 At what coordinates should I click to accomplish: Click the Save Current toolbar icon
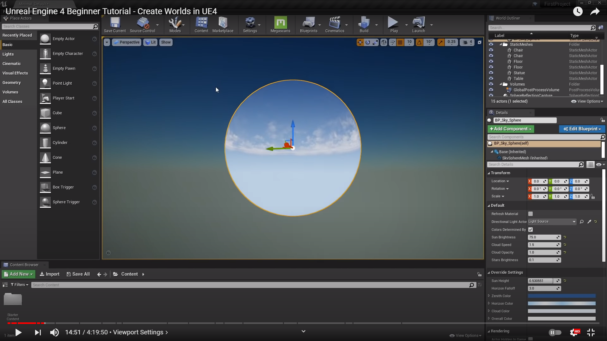[x=115, y=25]
